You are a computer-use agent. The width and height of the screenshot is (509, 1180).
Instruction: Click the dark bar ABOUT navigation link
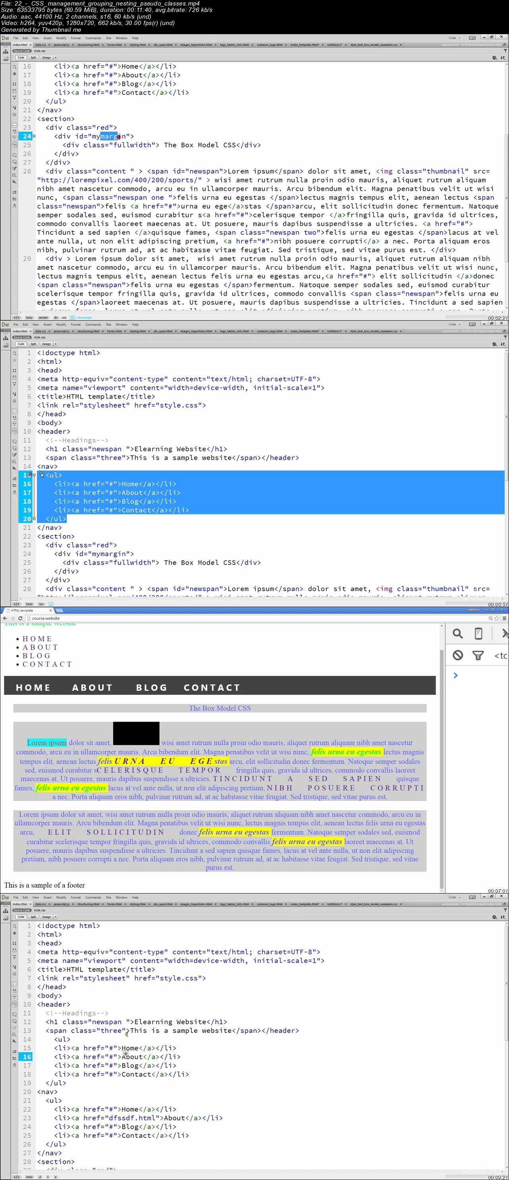[x=92, y=688]
